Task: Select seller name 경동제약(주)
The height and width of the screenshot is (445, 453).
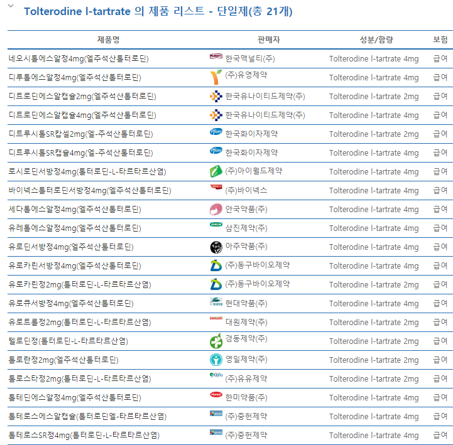Action: click(x=246, y=339)
